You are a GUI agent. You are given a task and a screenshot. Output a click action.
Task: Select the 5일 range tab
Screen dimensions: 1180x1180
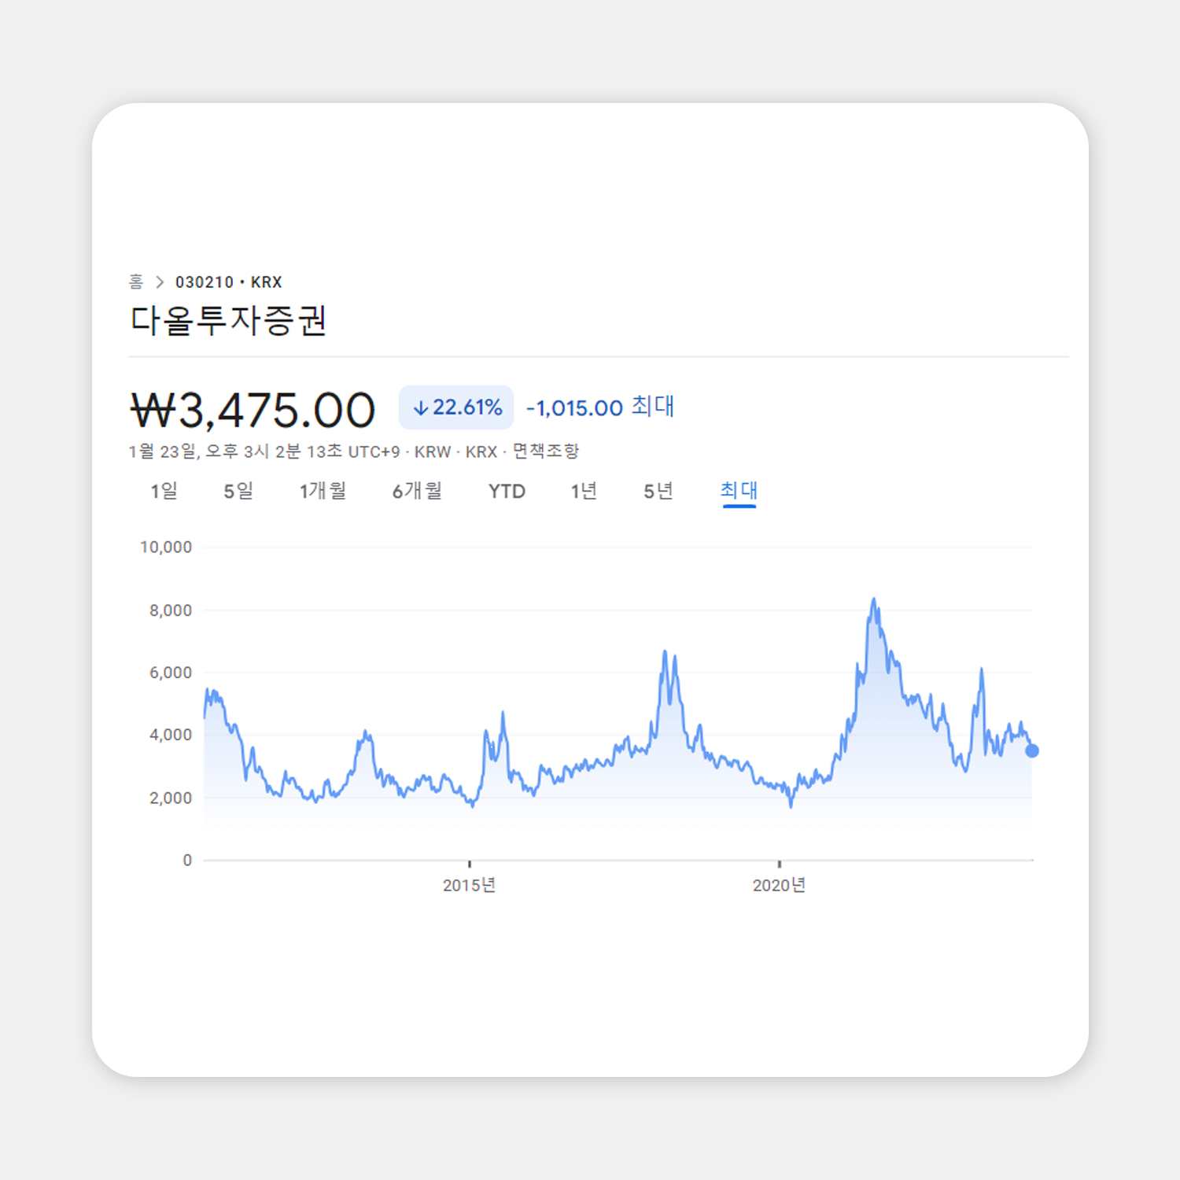coord(238,491)
